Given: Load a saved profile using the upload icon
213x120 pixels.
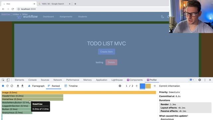Looking at the screenshot, I should tap(18, 86).
